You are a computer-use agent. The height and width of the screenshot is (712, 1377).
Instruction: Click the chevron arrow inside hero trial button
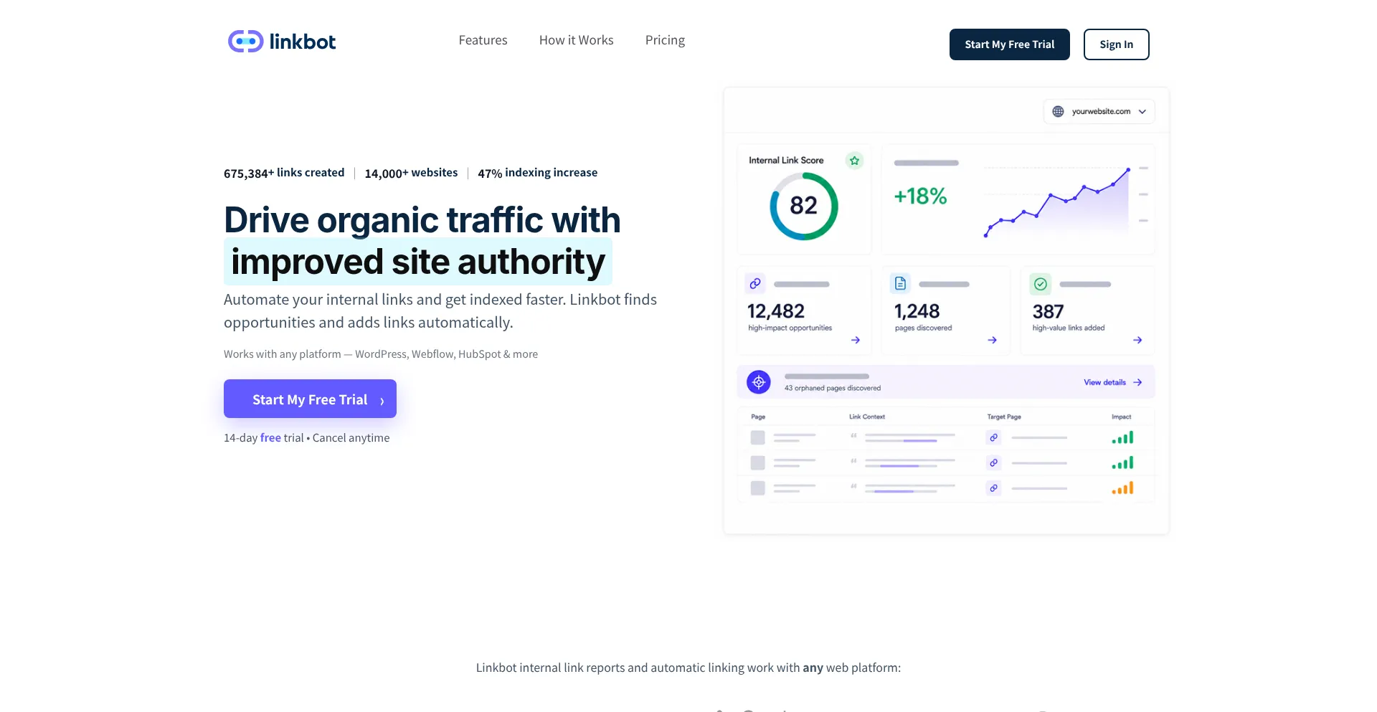[x=382, y=401]
